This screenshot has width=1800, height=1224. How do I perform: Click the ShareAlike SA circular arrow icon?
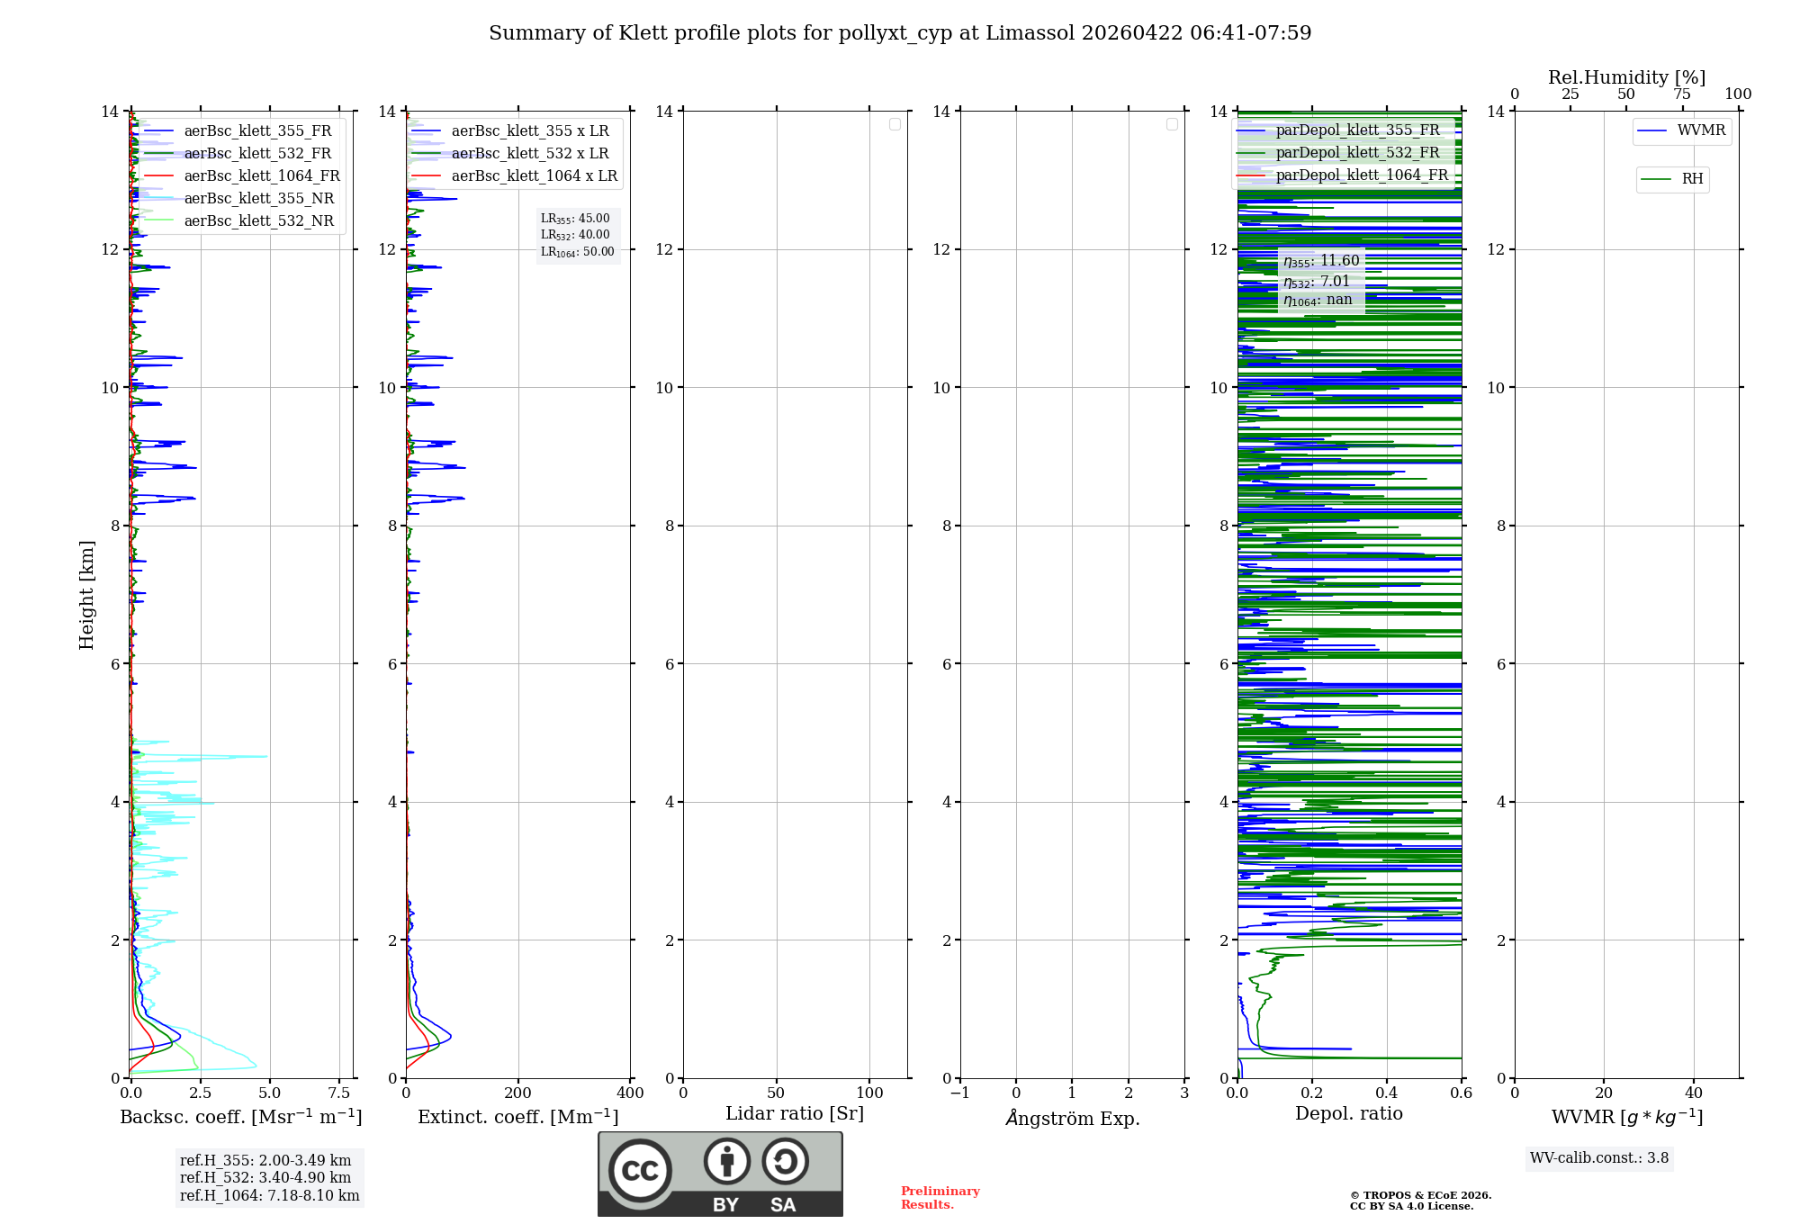[x=785, y=1161]
